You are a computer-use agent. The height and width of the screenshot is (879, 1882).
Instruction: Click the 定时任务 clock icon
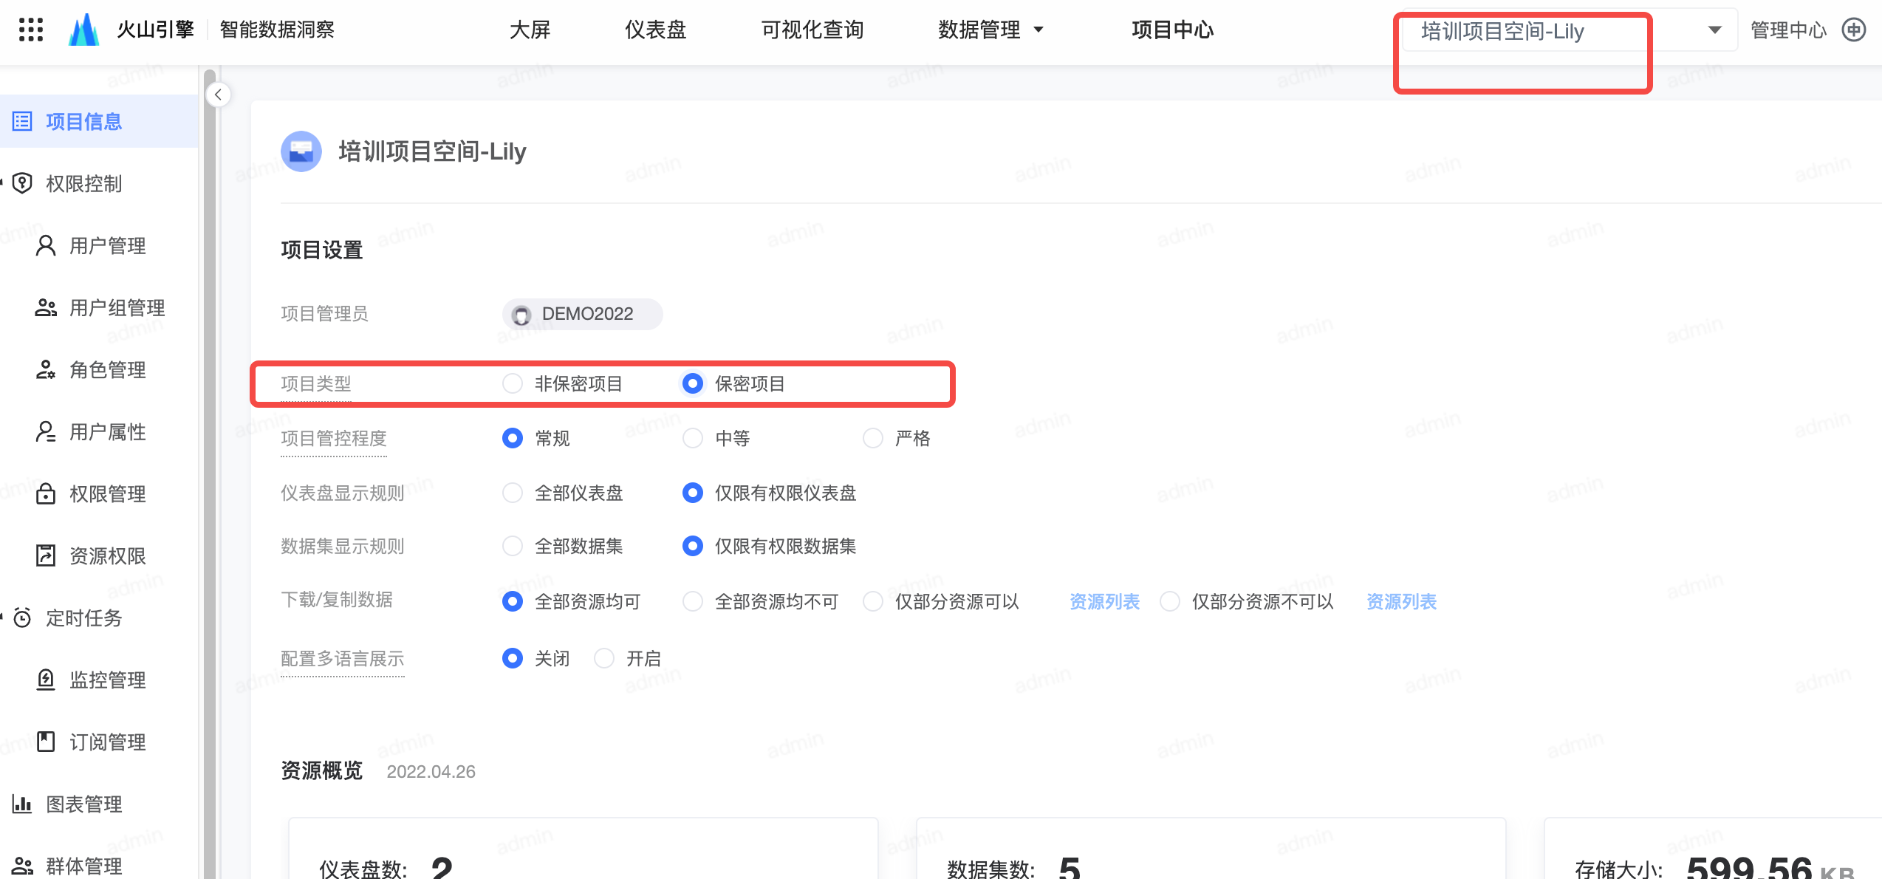[22, 618]
